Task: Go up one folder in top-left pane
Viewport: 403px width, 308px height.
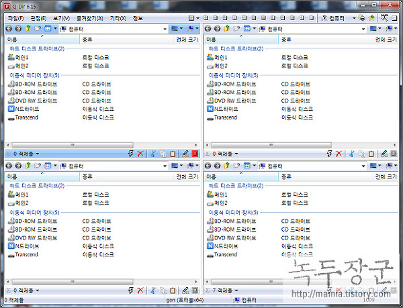Action: point(28,28)
